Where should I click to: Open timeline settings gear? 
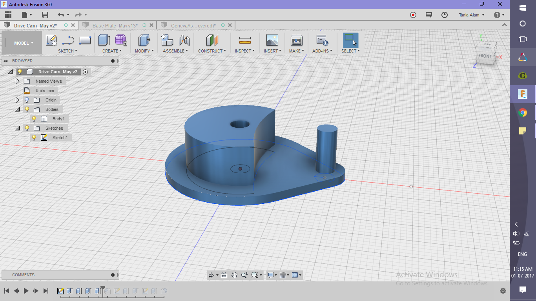[x=503, y=291]
